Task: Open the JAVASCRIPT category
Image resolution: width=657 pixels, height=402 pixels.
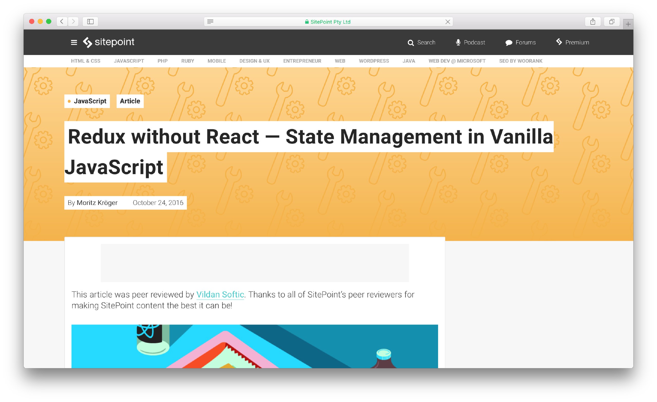Action: [x=129, y=61]
